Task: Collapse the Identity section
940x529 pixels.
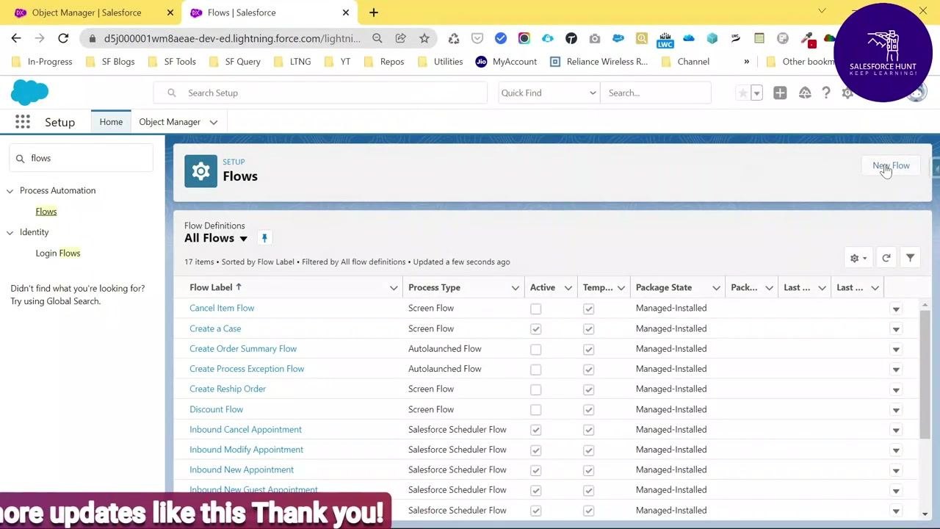Action: tap(10, 233)
